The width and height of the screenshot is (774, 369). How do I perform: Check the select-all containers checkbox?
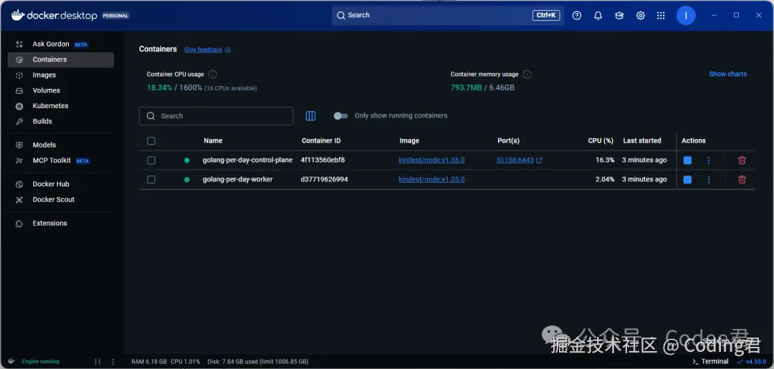(151, 141)
